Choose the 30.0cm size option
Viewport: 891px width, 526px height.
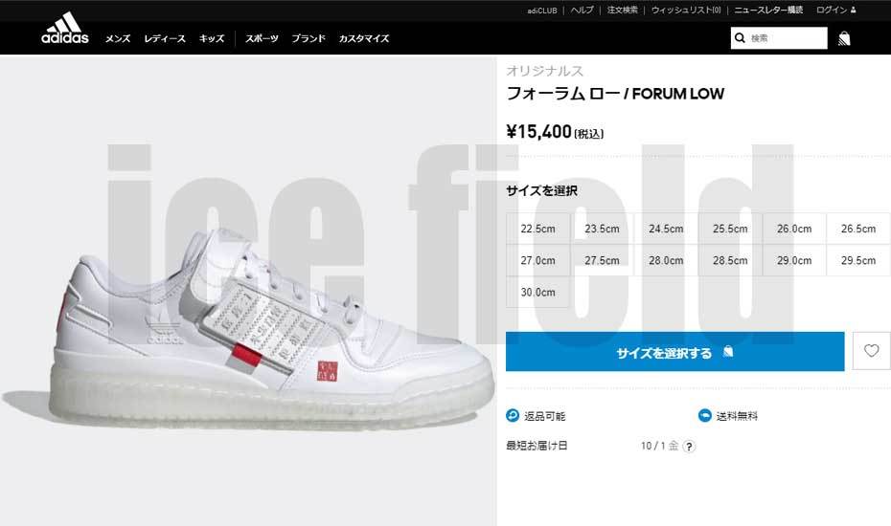coord(538,293)
